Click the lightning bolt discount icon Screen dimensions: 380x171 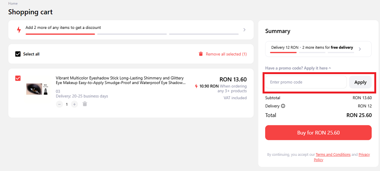(x=19, y=30)
